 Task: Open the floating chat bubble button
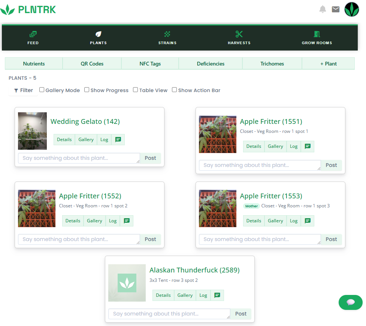(351, 302)
